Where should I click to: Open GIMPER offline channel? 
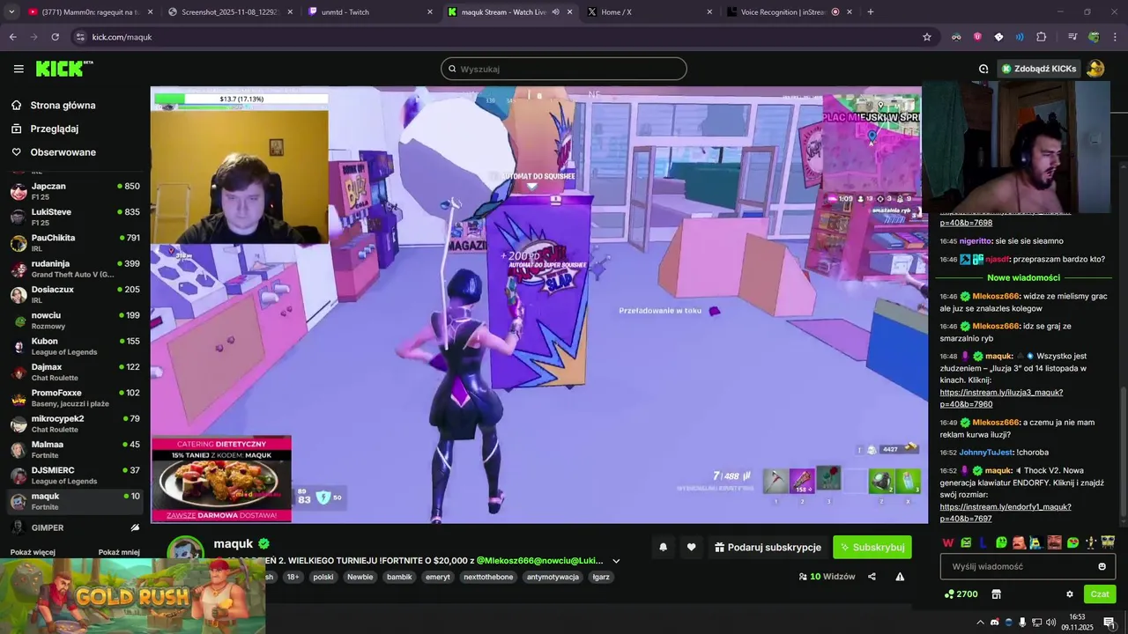pos(75,527)
